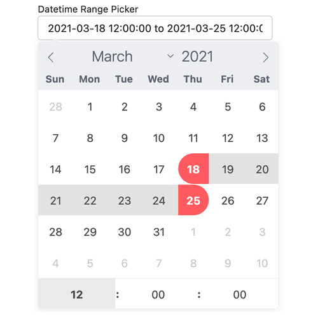This screenshot has height=318, width=318.
Task: Select the range start date 18
Action: click(193, 169)
